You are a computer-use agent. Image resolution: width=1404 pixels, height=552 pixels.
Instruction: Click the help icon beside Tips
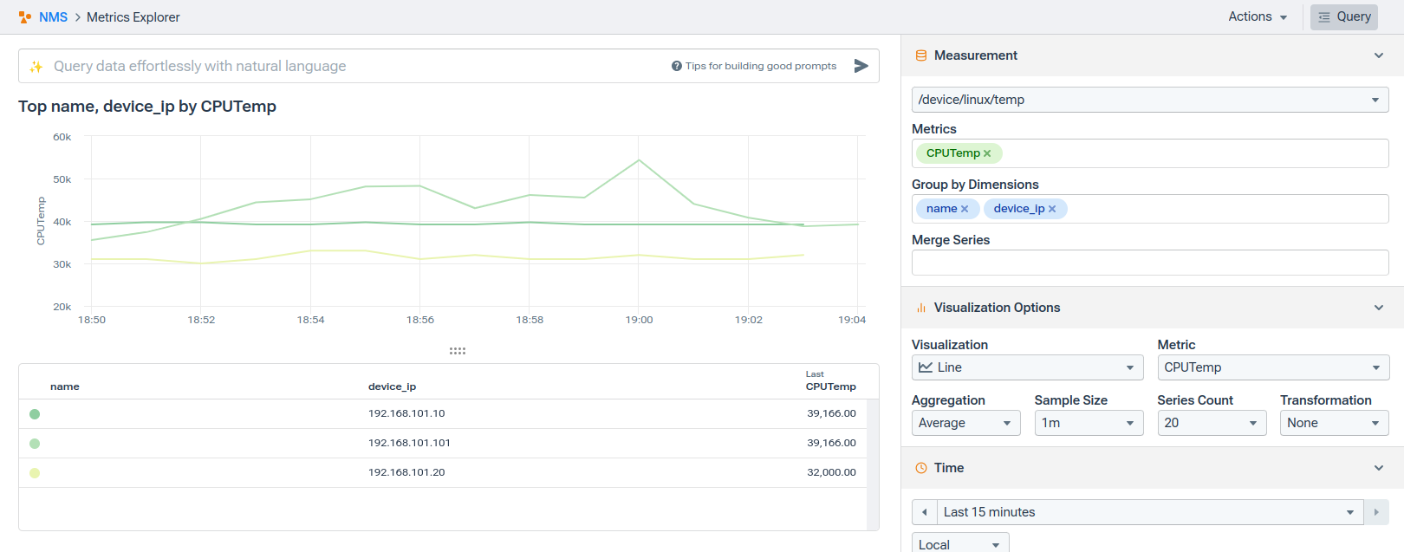677,66
